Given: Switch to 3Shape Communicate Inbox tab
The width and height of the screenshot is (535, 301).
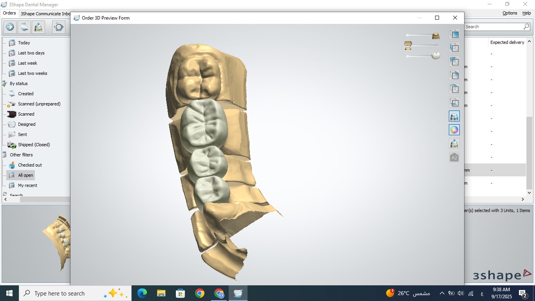Looking at the screenshot, I should pyautogui.click(x=46, y=14).
